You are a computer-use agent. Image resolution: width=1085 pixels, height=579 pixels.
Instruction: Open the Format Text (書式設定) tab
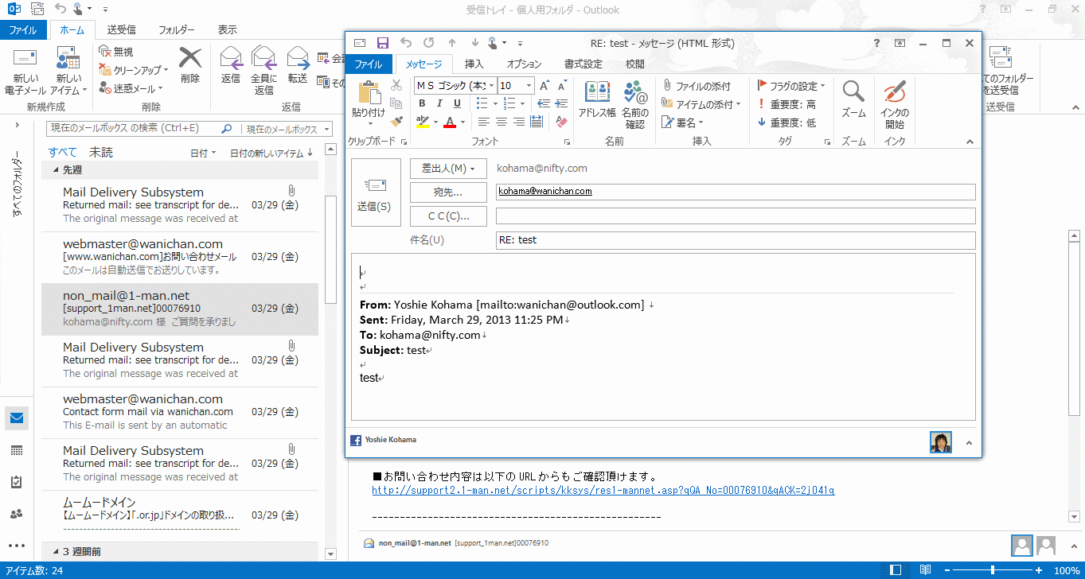point(583,64)
